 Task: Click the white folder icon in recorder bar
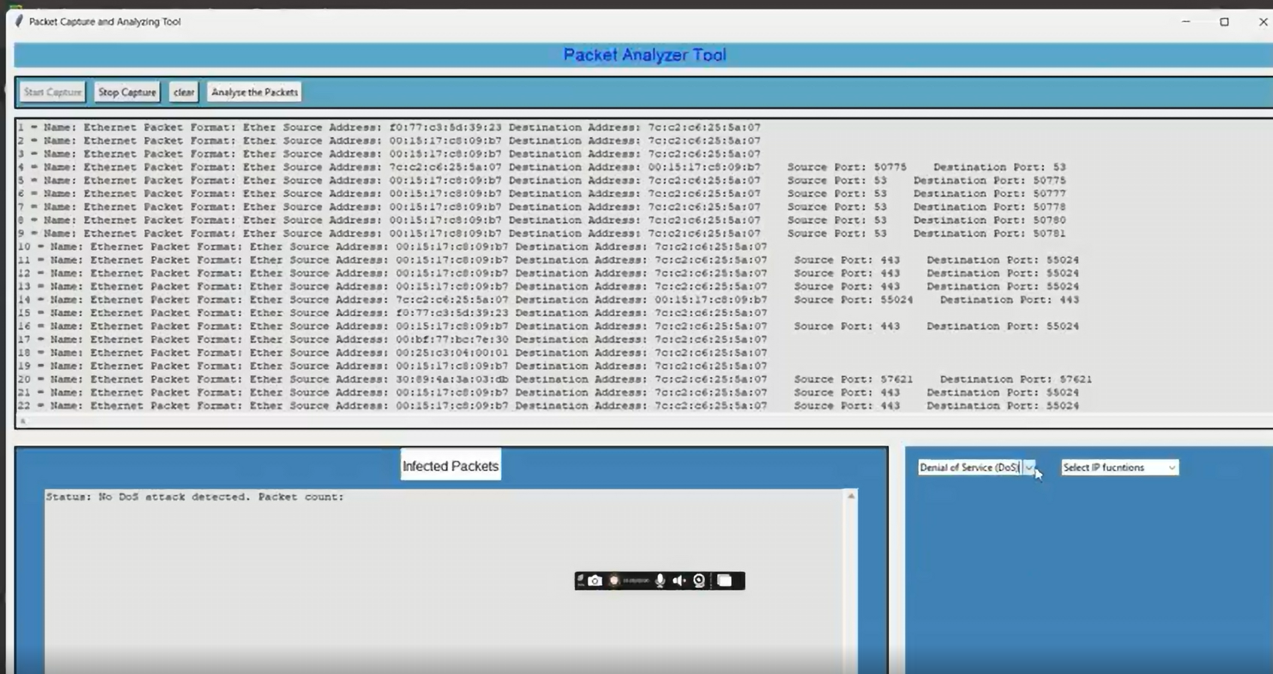point(724,581)
